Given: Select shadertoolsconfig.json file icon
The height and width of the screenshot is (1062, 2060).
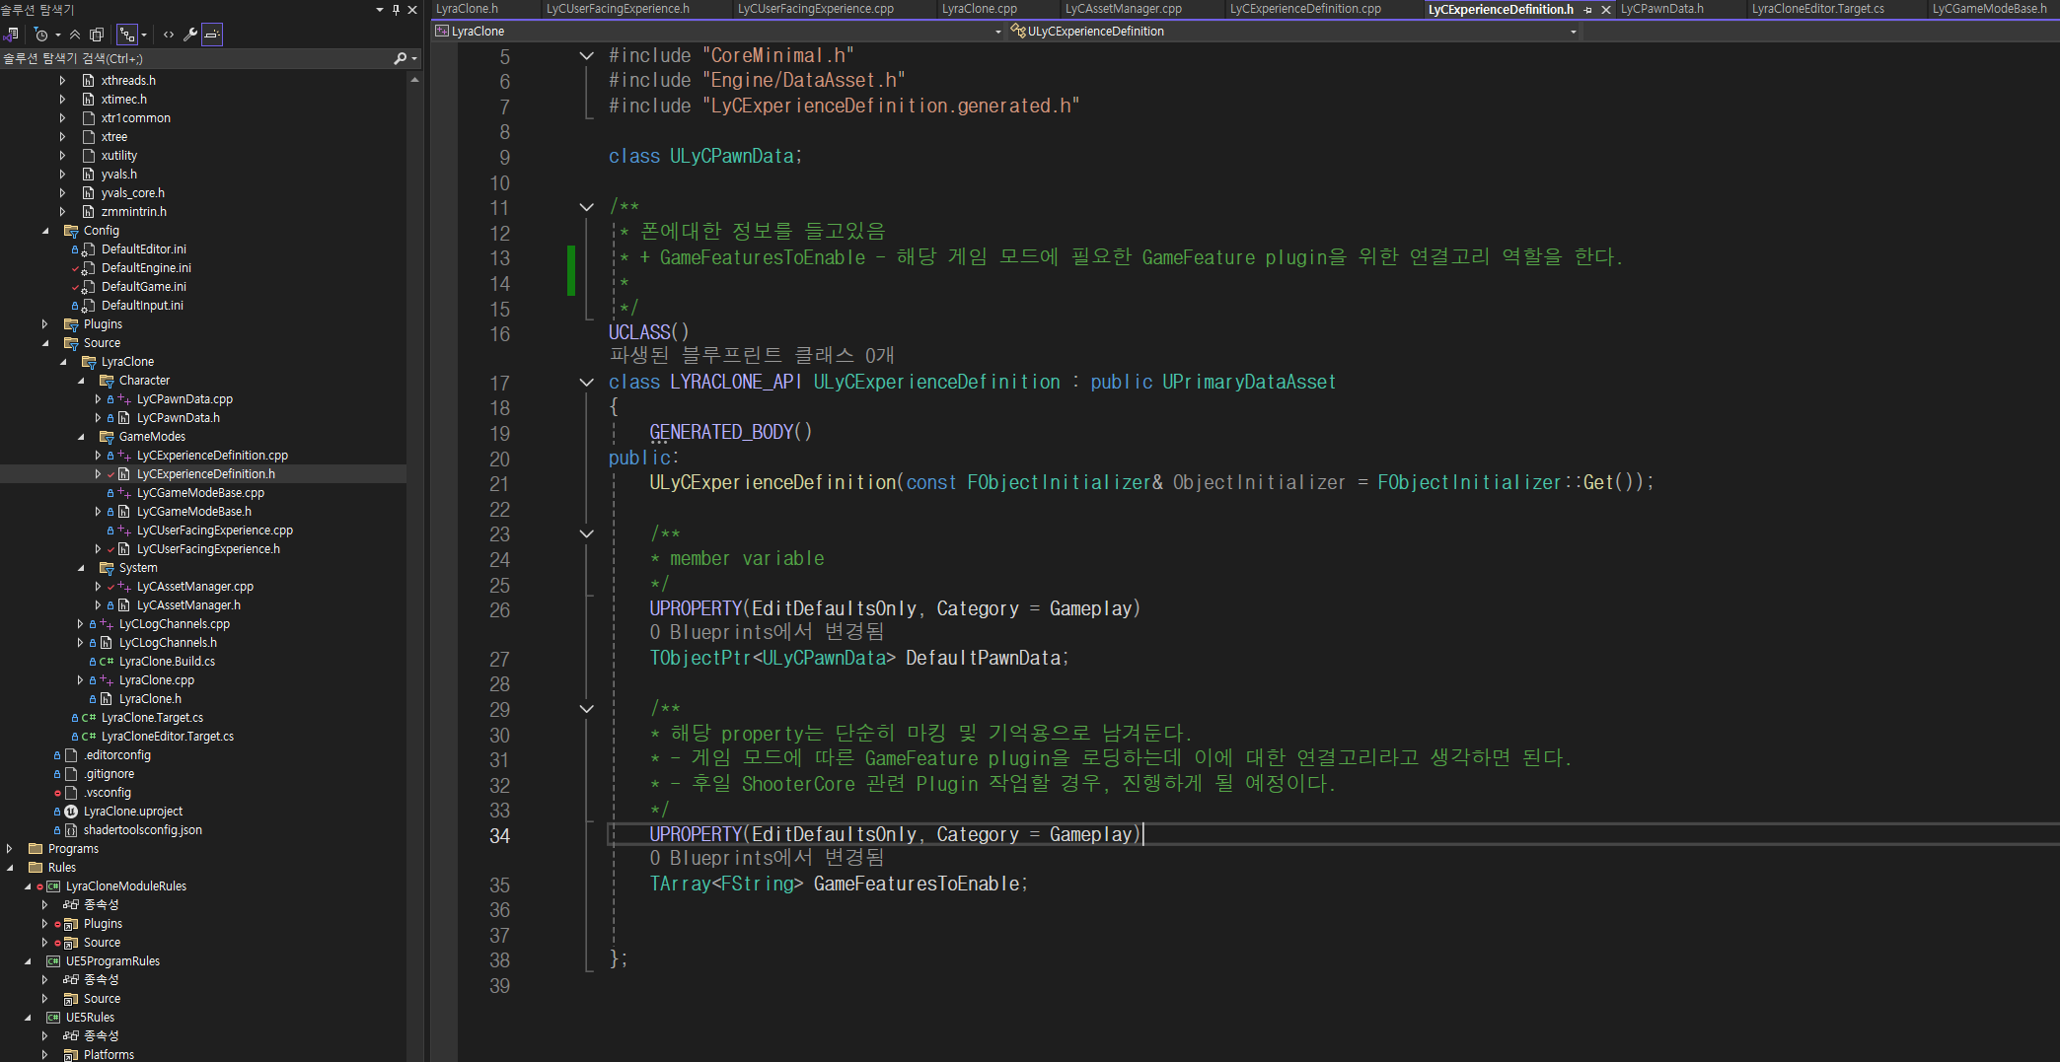Looking at the screenshot, I should [x=71, y=830].
